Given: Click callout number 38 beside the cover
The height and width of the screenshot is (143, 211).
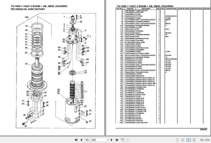Looking at the screenshot, I should pos(81,22).
